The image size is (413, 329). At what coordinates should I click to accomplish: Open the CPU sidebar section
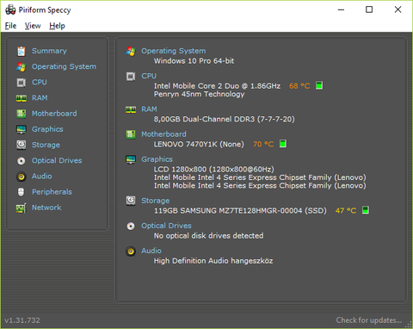[x=40, y=82]
